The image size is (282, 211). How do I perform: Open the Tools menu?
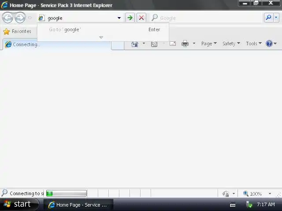(254, 44)
